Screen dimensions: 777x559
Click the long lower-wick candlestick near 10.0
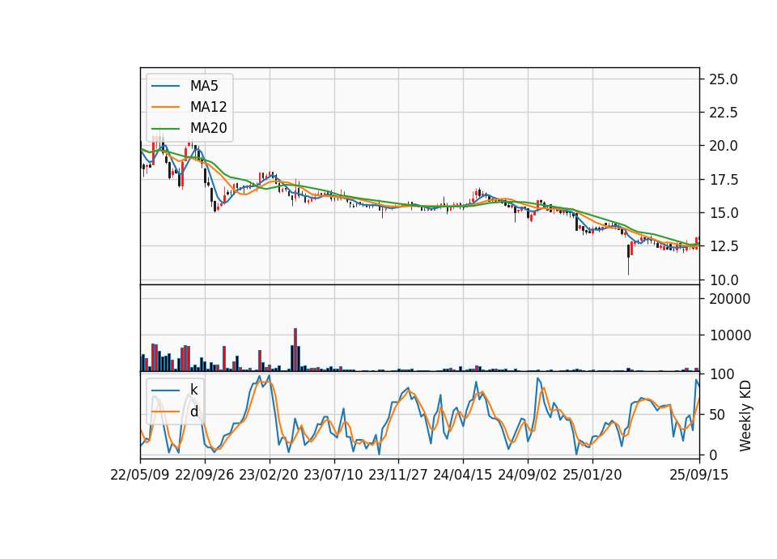628,259
